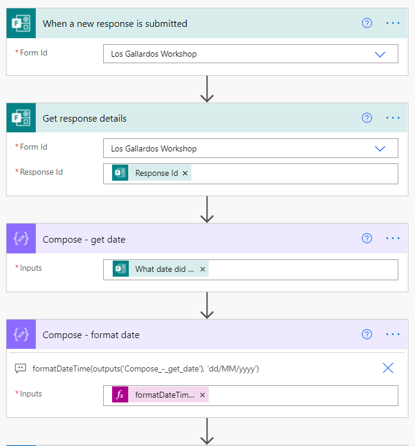Image resolution: width=415 pixels, height=446 pixels.
Task: Click the 'Compose - get date' braces icon
Action: 21,239
